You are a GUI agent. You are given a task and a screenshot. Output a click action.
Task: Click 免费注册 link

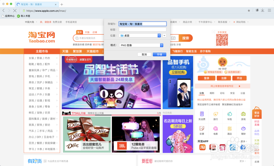pos(57,22)
